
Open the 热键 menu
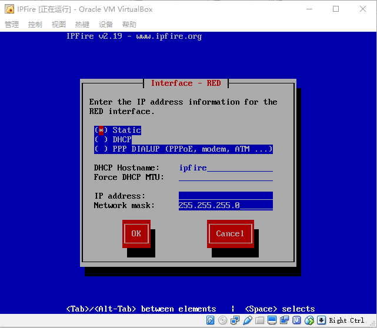tap(82, 24)
